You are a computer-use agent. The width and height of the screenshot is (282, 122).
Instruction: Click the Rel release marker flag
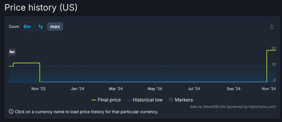click(12, 52)
